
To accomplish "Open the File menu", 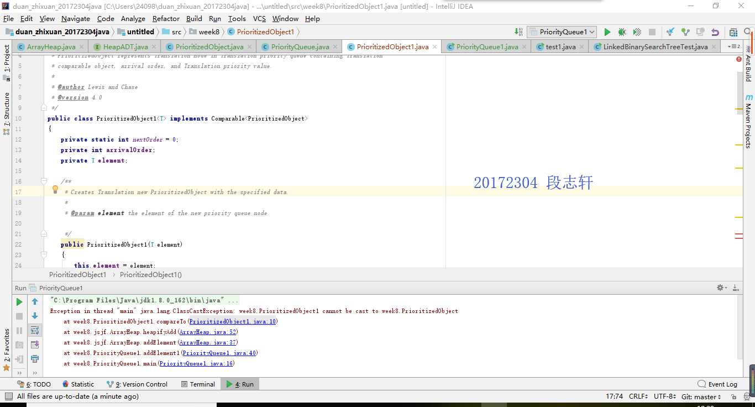I will pyautogui.click(x=8, y=18).
